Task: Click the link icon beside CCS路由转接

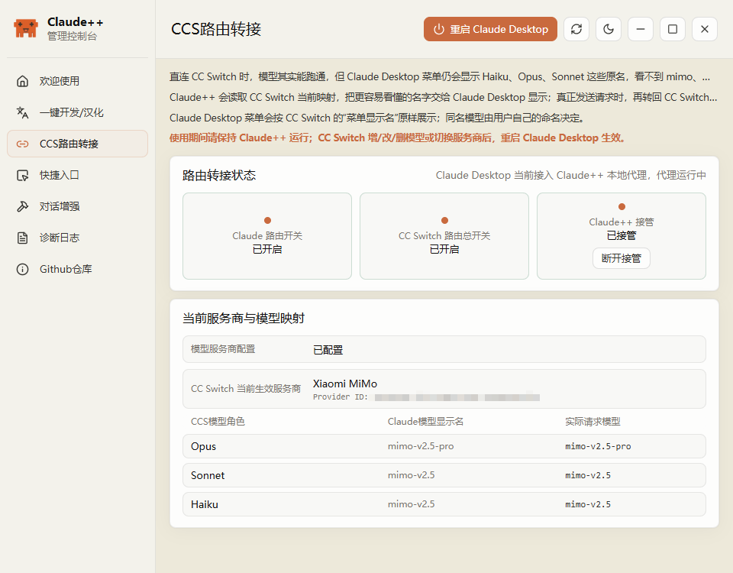Action: (x=22, y=144)
